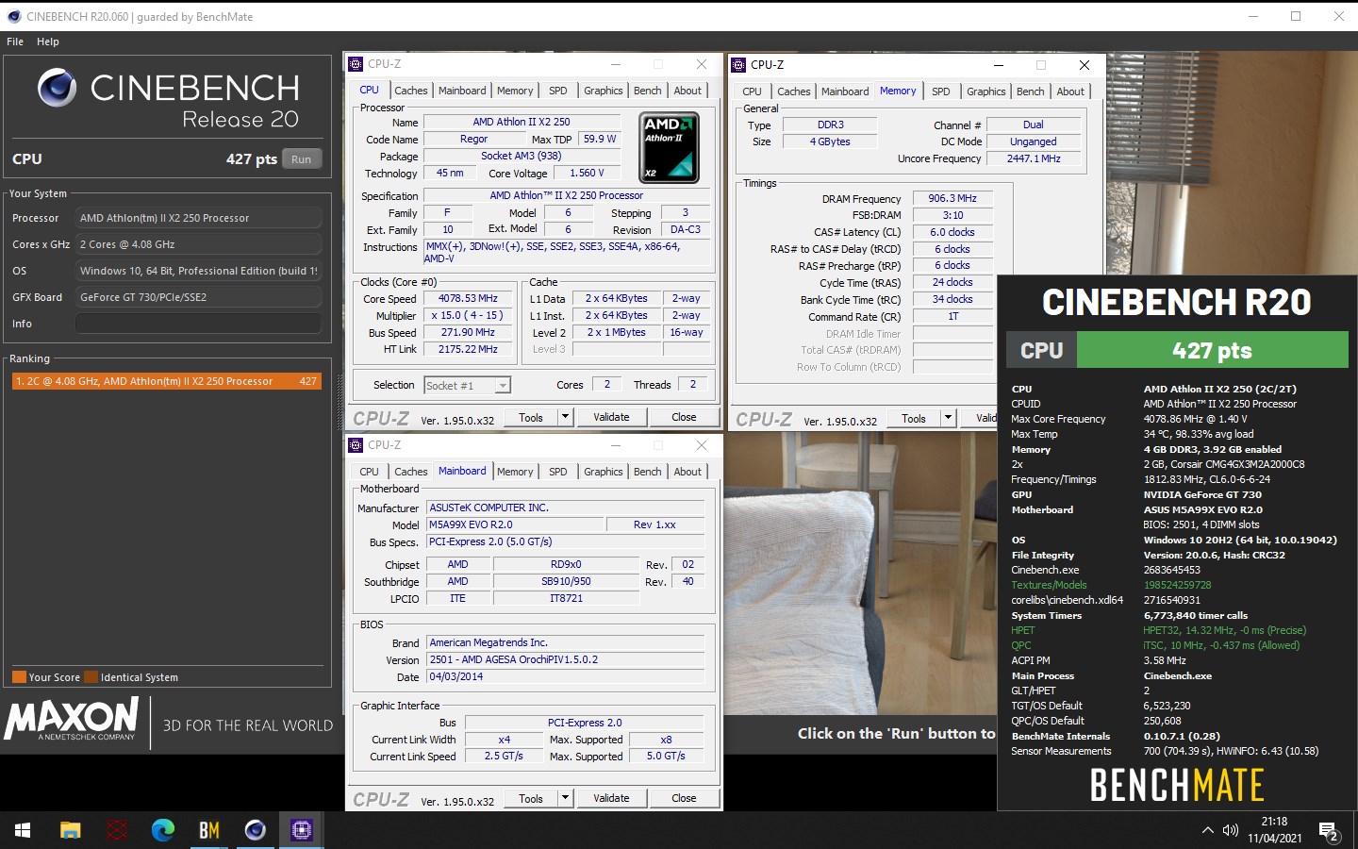Click BIOS version 2501 AGESA field
The height and width of the screenshot is (849, 1358).
coord(565,659)
